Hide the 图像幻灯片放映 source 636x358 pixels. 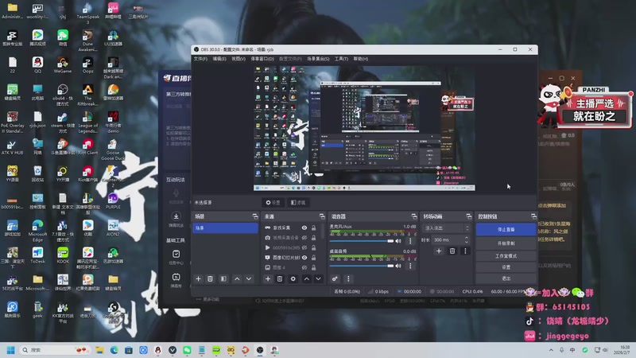(304, 257)
